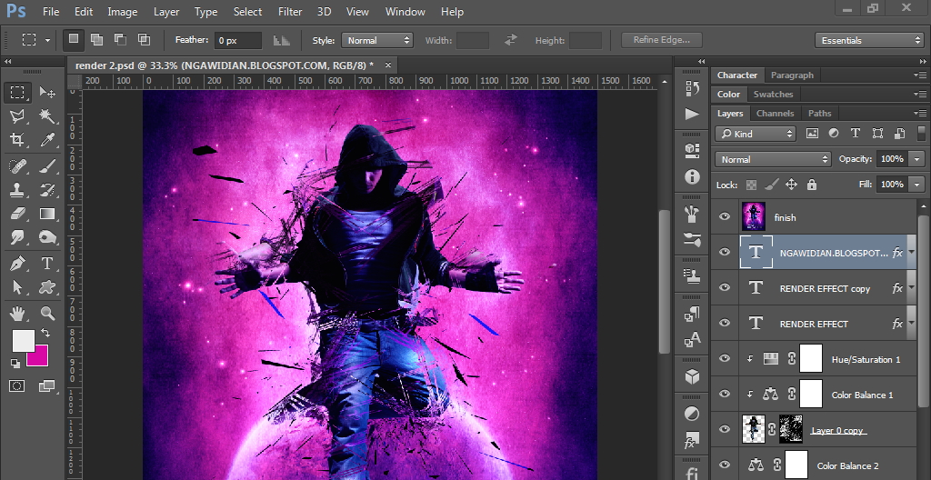Toggle lock transparent pixels
Screen dimensions: 931x480
(752, 185)
